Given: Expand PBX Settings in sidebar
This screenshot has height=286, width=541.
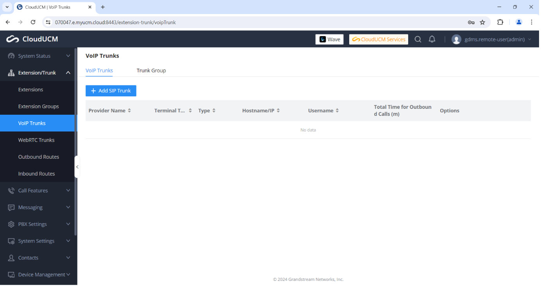Looking at the screenshot, I should (x=38, y=224).
